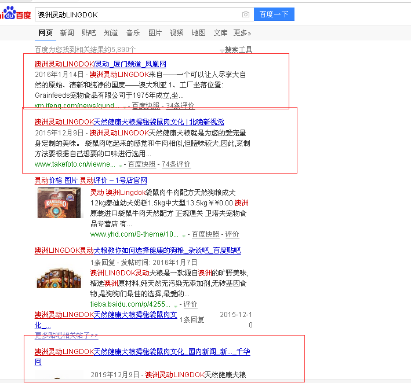Visit www.yhd.com result URL
The image size is (411, 383).
134,234
